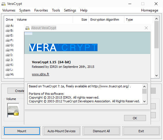Minimize the VeraCrypt main window
This screenshot has width=163, height=140.
click(130, 4)
